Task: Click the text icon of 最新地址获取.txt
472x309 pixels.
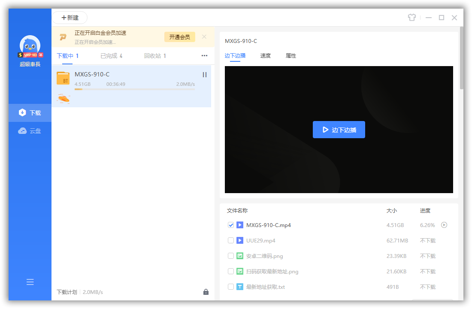Action: tap(239, 287)
